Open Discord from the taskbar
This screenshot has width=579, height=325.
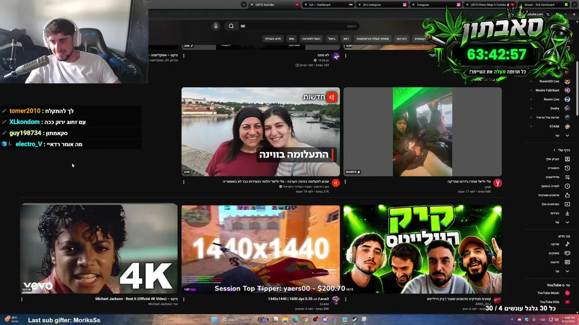coord(325,320)
